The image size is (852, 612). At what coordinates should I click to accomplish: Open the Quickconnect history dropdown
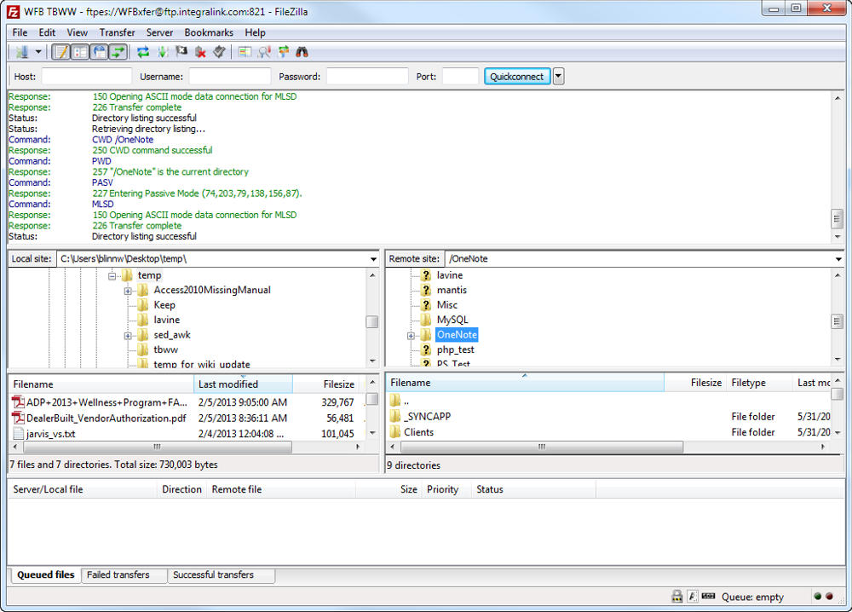tap(559, 77)
